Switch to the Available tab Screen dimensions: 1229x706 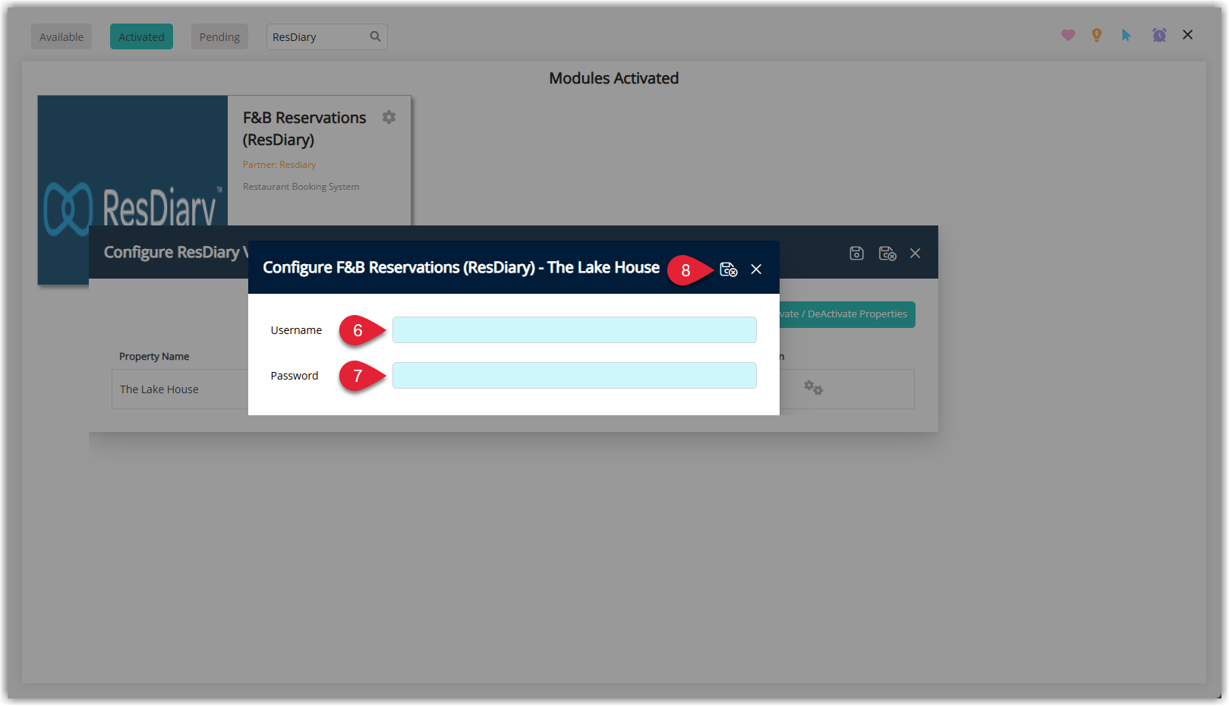[61, 37]
